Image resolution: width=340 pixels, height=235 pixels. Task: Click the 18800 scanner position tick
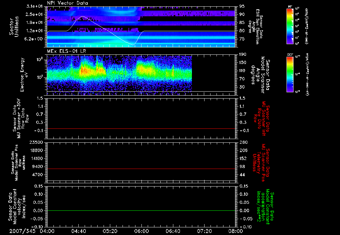tap(36, 150)
